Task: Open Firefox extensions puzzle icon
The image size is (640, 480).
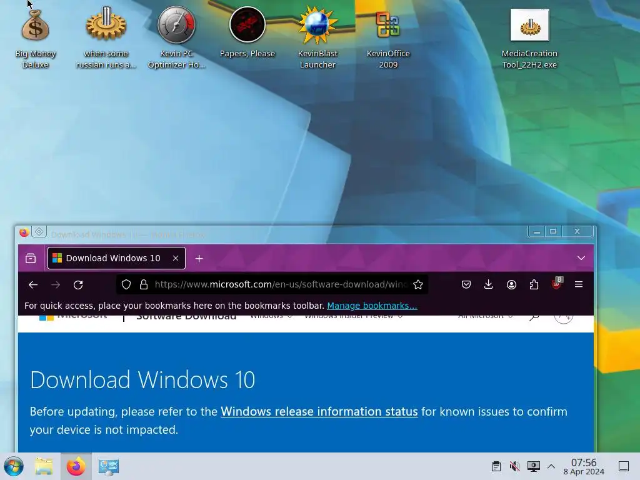Action: coord(534,284)
